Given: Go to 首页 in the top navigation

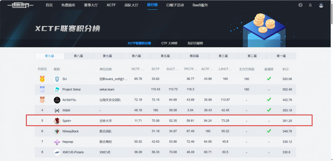Looking at the screenshot, I should tap(49, 5).
